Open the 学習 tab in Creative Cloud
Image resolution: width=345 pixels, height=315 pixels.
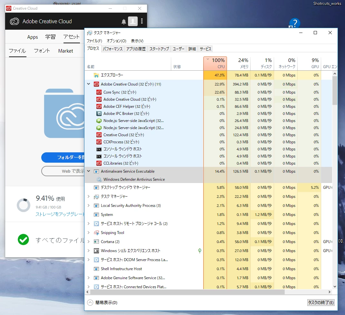pyautogui.click(x=50, y=37)
